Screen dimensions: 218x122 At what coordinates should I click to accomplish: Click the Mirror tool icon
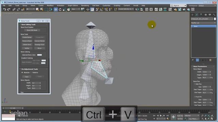click(x=137, y=9)
